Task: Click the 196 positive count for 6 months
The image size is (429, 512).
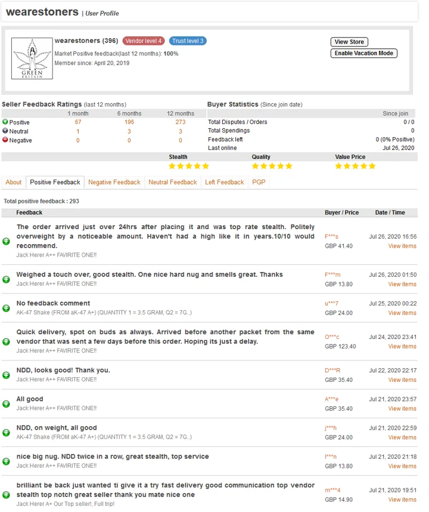Action: click(x=129, y=122)
